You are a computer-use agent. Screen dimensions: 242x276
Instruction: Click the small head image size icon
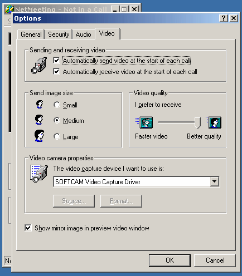[x=40, y=105]
